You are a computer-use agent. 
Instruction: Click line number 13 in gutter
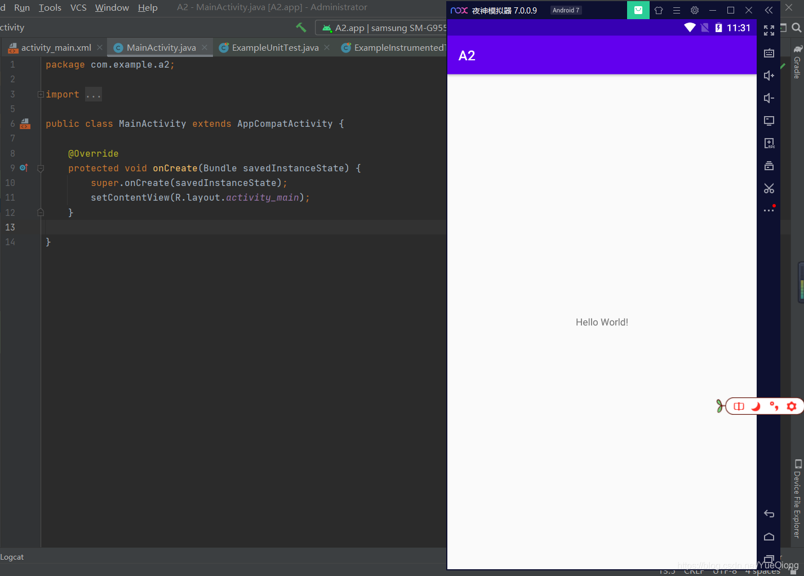click(10, 227)
